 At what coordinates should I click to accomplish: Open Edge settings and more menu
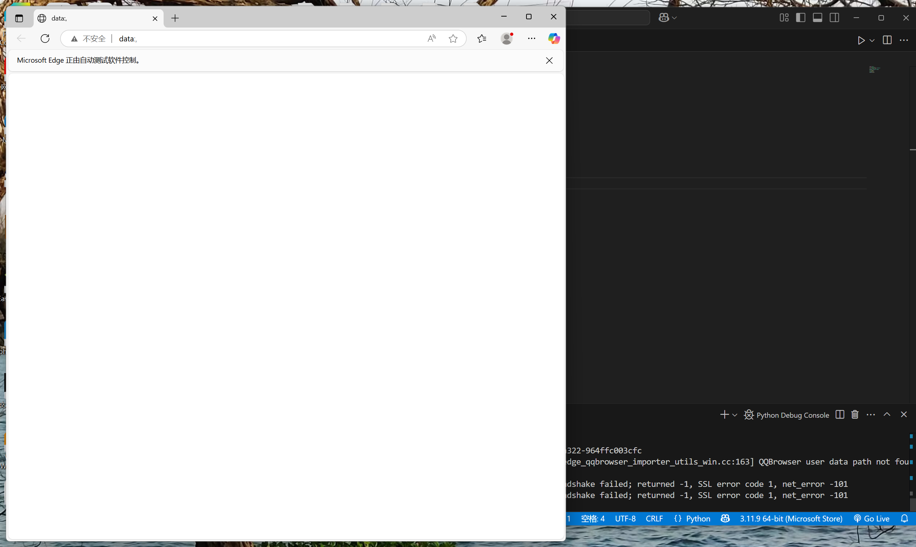coord(532,39)
